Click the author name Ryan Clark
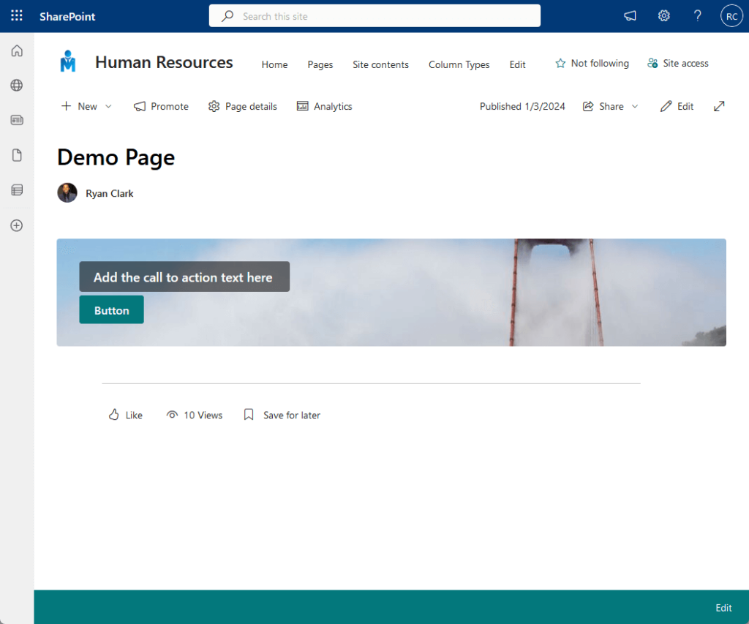The height and width of the screenshot is (624, 749). tap(110, 194)
